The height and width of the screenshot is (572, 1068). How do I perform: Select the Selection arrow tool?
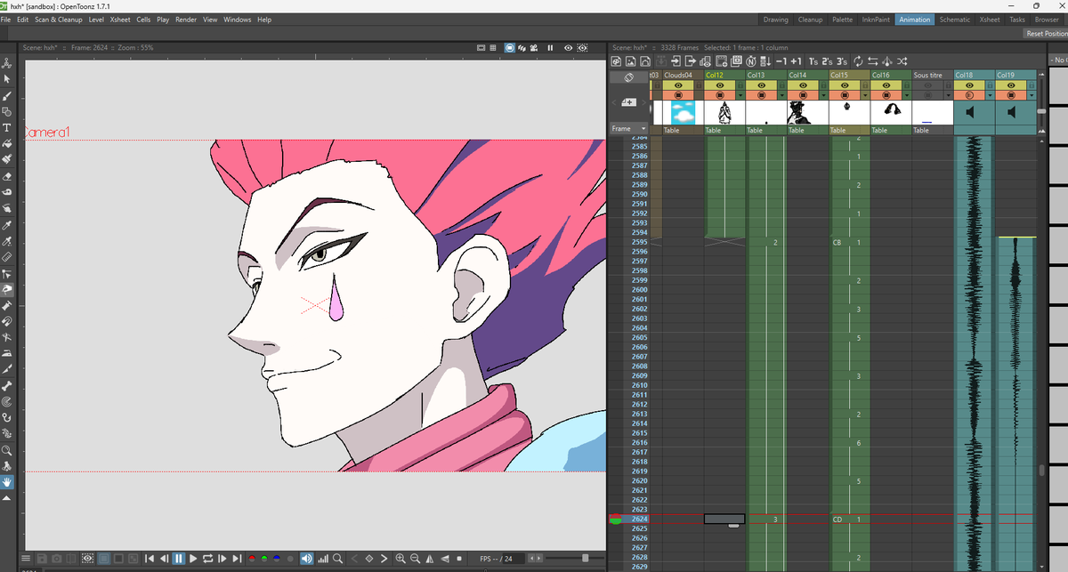click(6, 79)
